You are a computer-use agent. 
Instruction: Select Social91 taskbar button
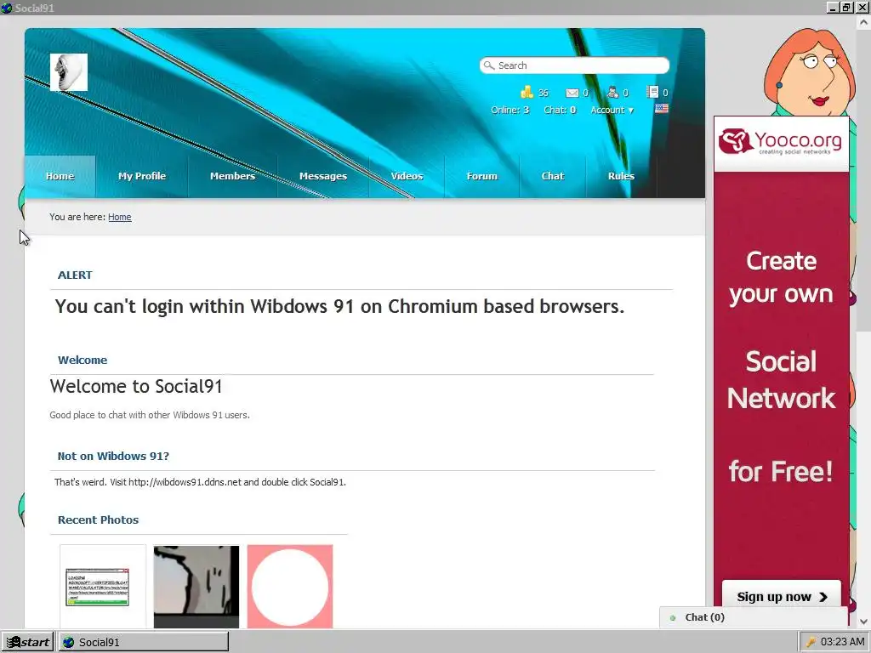coord(143,642)
